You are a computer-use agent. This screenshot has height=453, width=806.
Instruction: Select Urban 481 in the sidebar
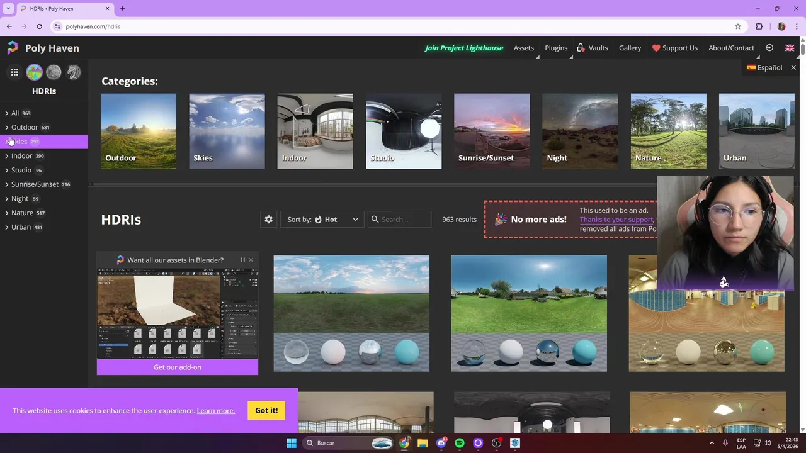tap(44, 227)
